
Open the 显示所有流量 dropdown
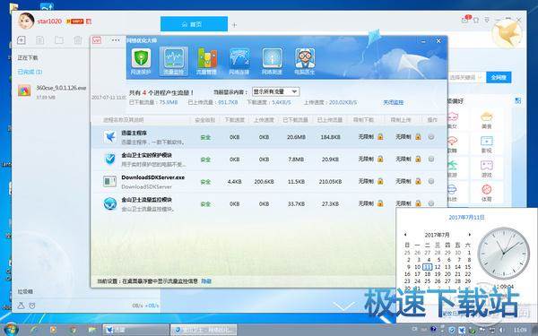tap(275, 91)
